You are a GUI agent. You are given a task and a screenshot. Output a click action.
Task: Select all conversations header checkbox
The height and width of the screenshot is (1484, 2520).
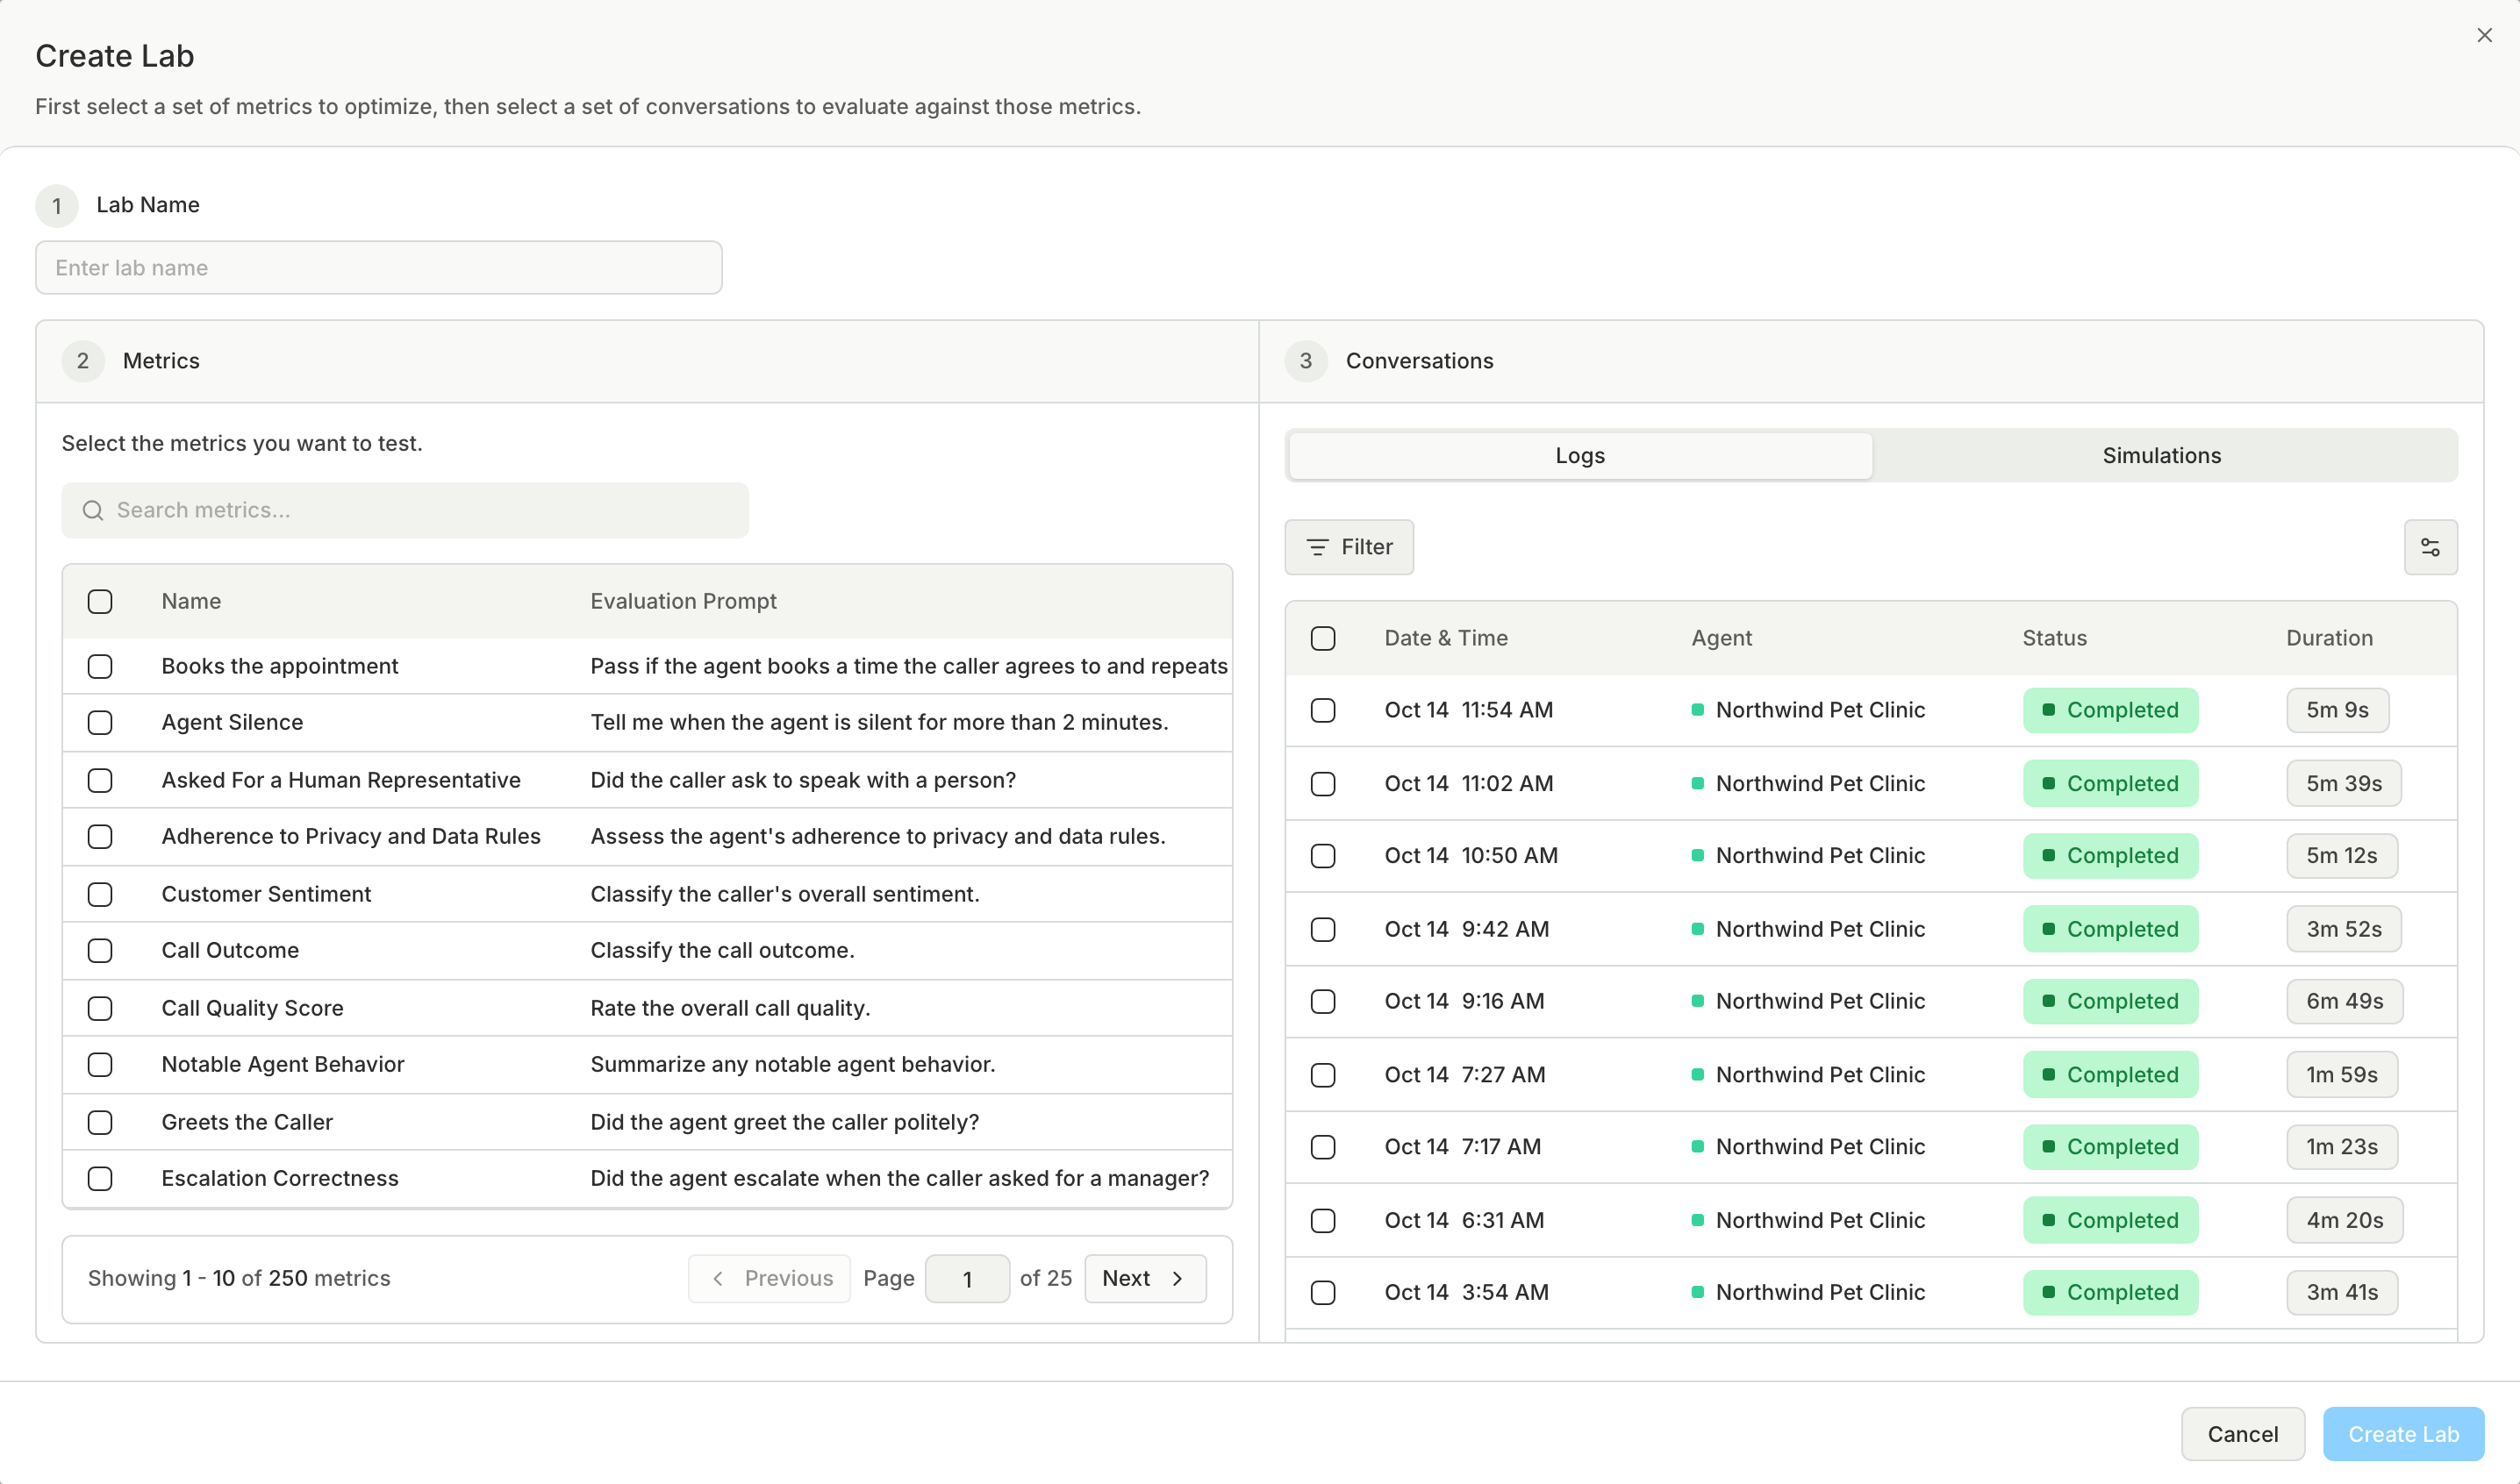pyautogui.click(x=1322, y=638)
